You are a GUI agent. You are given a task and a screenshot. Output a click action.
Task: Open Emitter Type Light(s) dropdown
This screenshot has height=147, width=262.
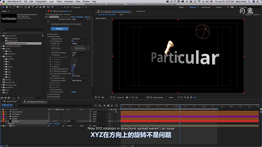[80, 43]
